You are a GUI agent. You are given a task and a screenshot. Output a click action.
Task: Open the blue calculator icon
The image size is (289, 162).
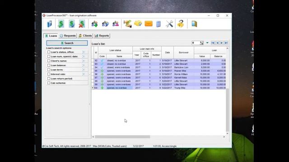[158, 24]
